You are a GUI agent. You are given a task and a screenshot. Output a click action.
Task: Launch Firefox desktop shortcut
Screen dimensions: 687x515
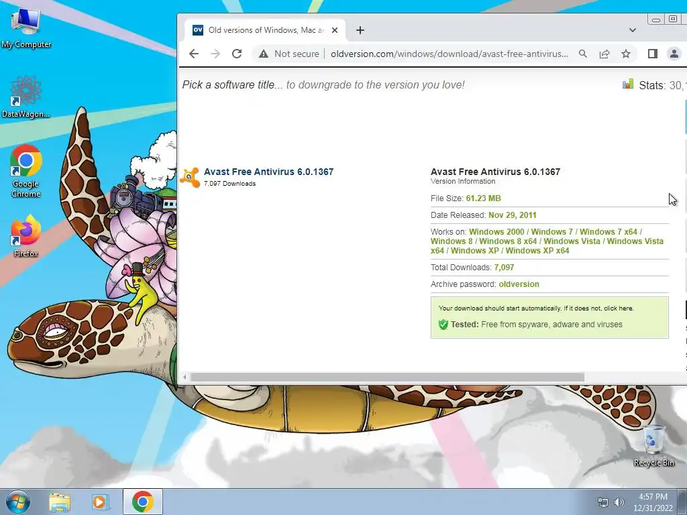pyautogui.click(x=26, y=235)
